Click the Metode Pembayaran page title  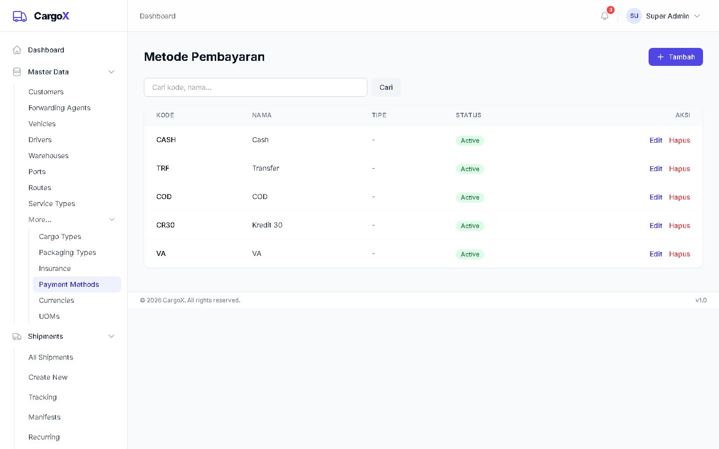tap(204, 57)
